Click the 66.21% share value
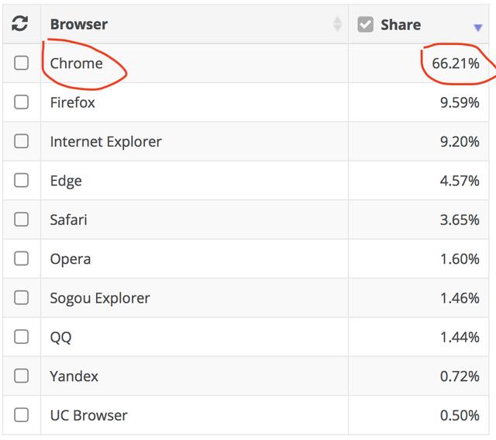The height and width of the screenshot is (440, 496). coord(456,64)
